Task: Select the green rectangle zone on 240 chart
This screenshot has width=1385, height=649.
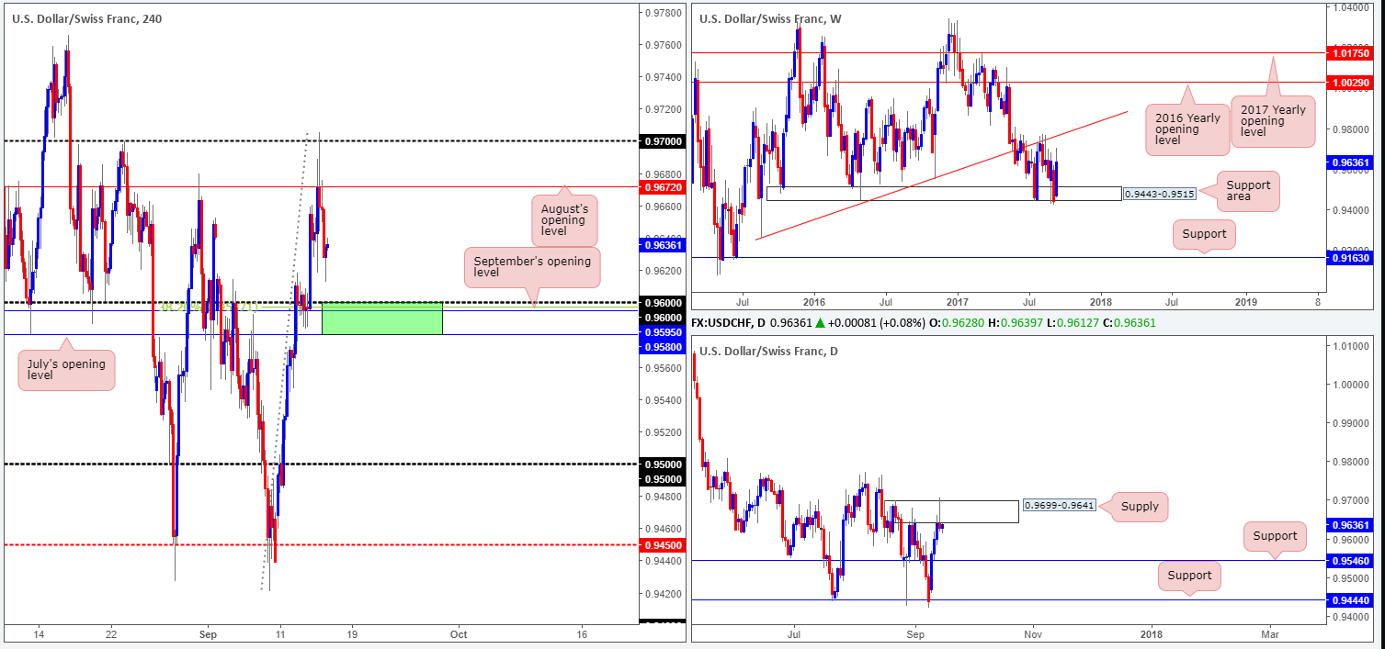Action: pos(382,318)
